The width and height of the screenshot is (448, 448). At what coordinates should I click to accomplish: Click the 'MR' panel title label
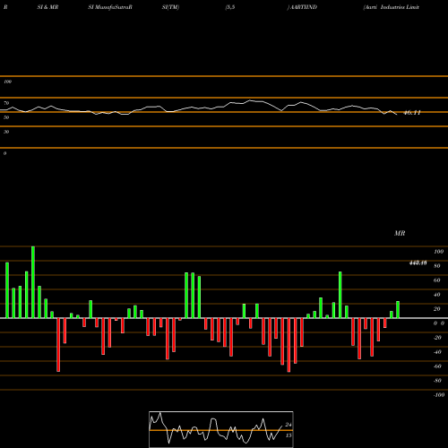(x=400, y=233)
